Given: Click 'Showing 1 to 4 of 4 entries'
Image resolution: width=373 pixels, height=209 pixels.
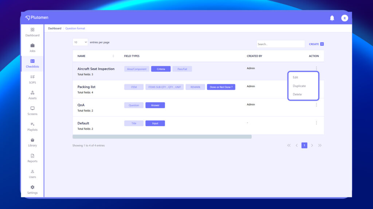Looking at the screenshot, I should [x=89, y=146].
